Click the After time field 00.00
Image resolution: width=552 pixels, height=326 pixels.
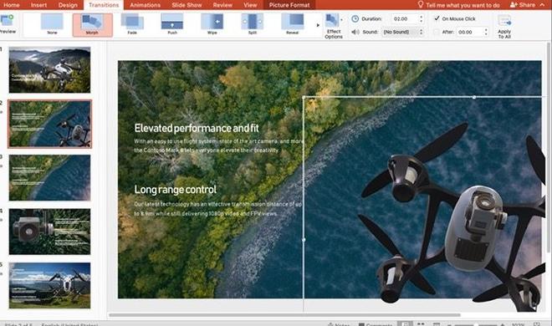(x=469, y=32)
